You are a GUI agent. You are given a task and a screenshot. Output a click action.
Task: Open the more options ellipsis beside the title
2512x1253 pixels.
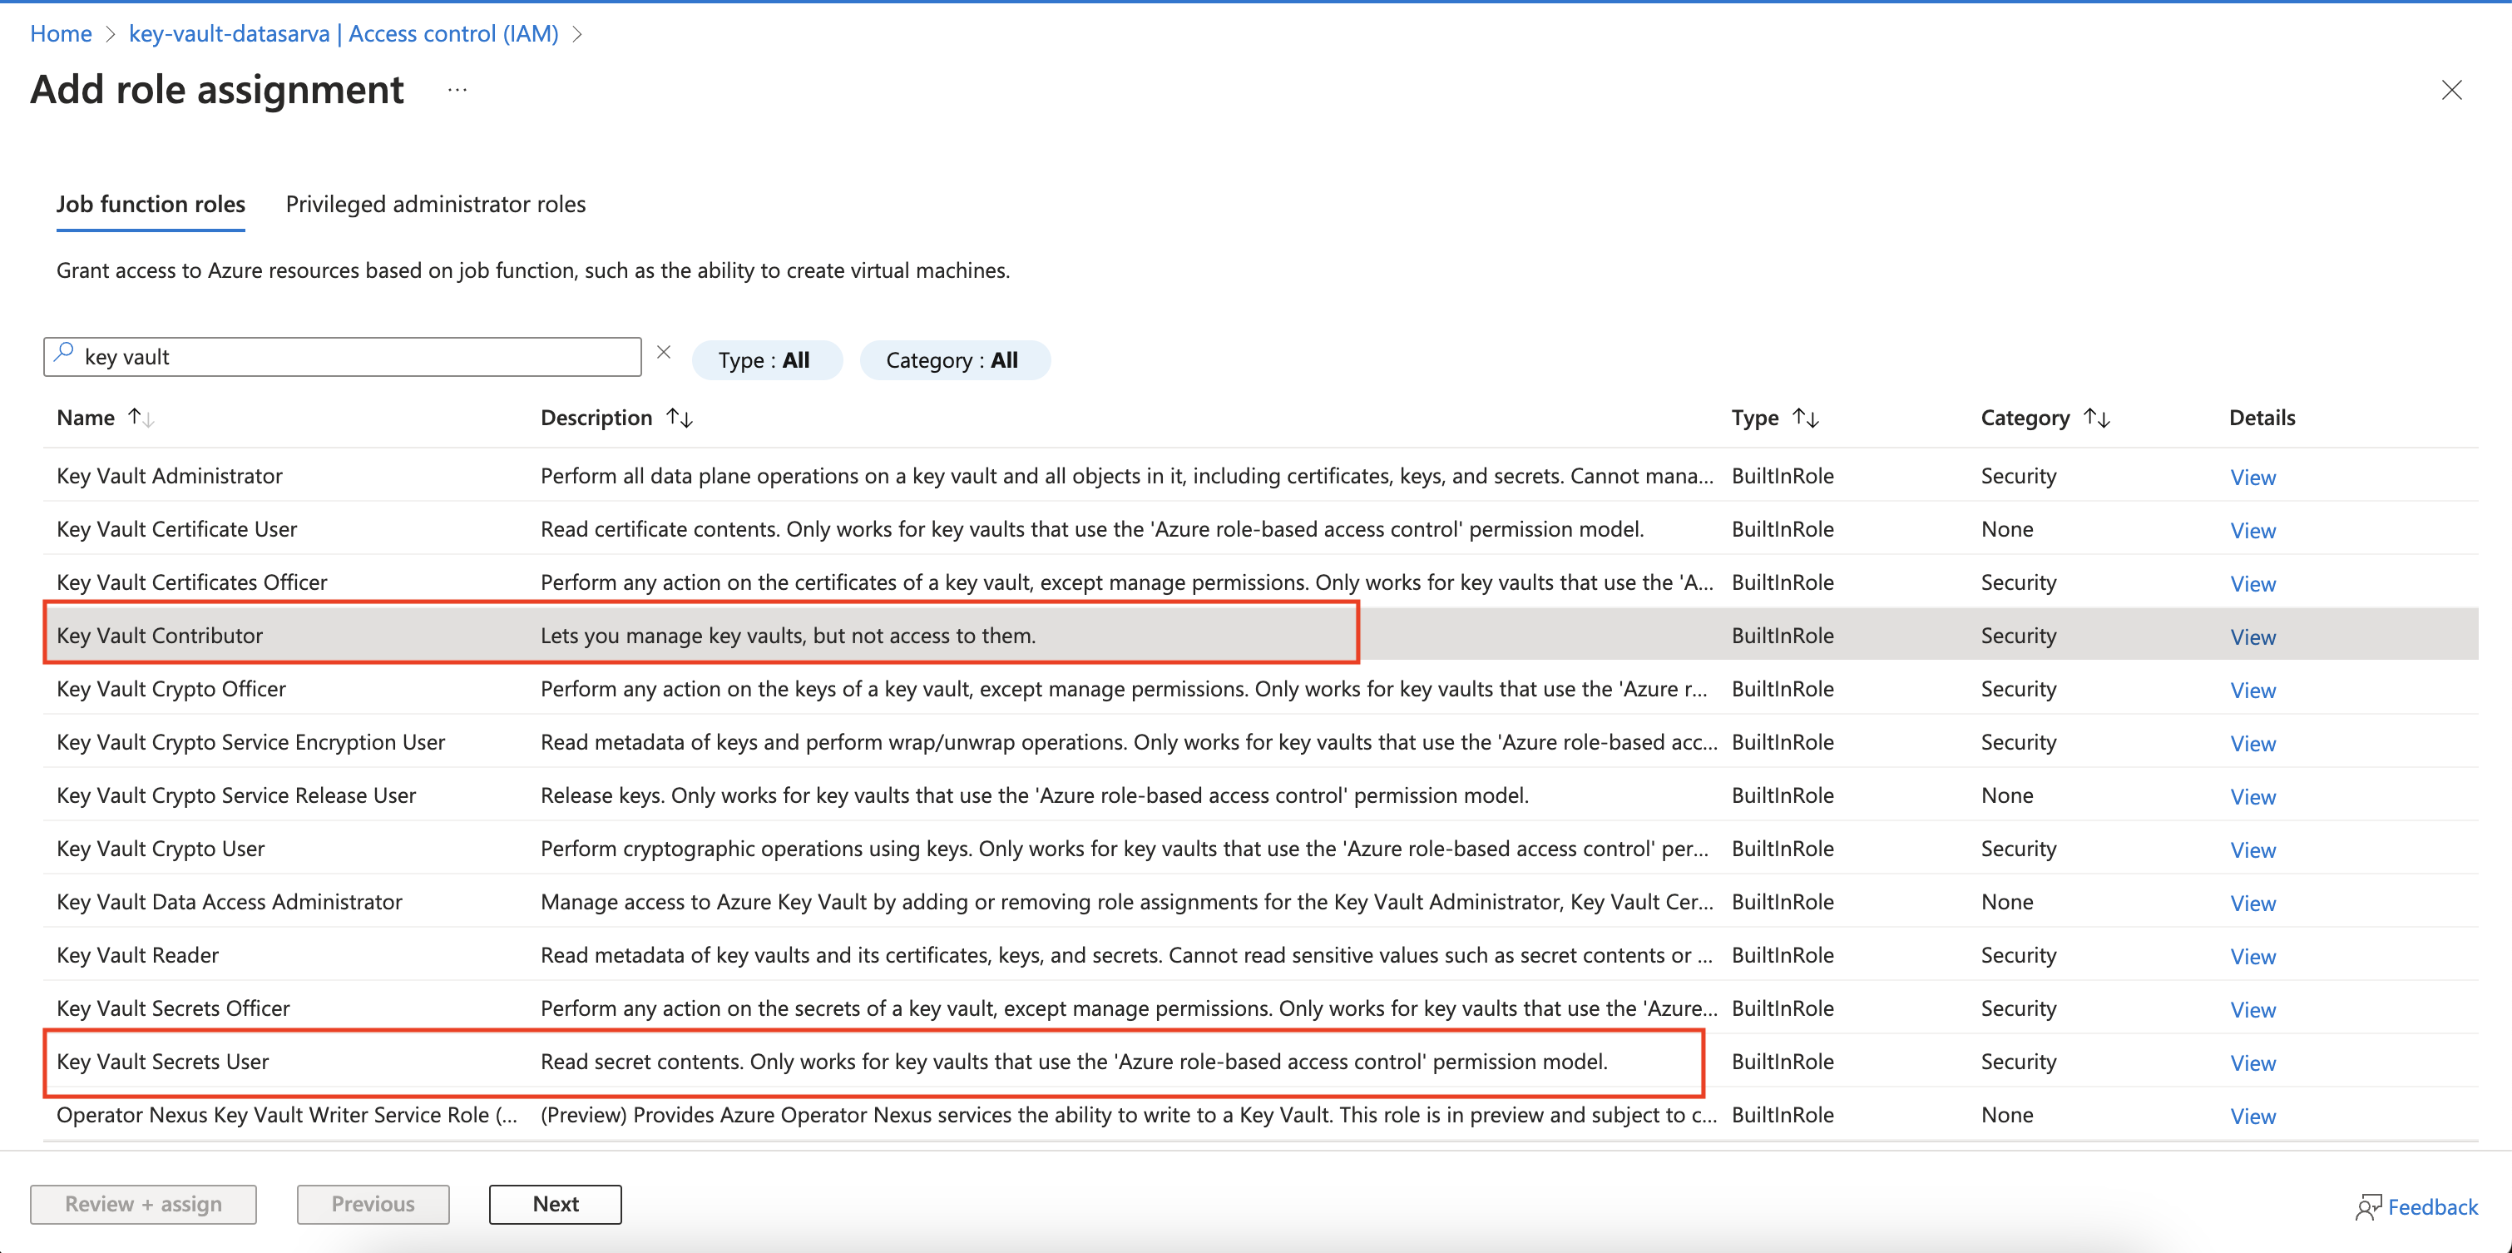[x=457, y=90]
